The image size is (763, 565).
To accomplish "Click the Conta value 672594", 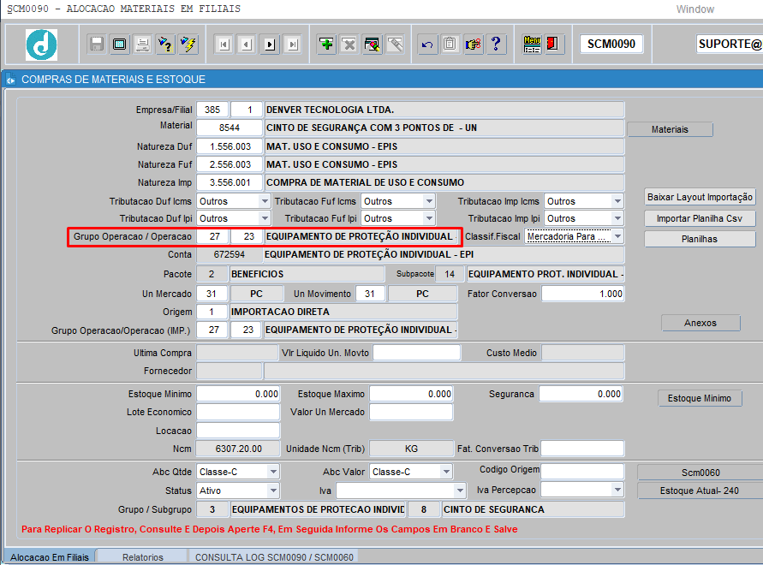I will [229, 254].
